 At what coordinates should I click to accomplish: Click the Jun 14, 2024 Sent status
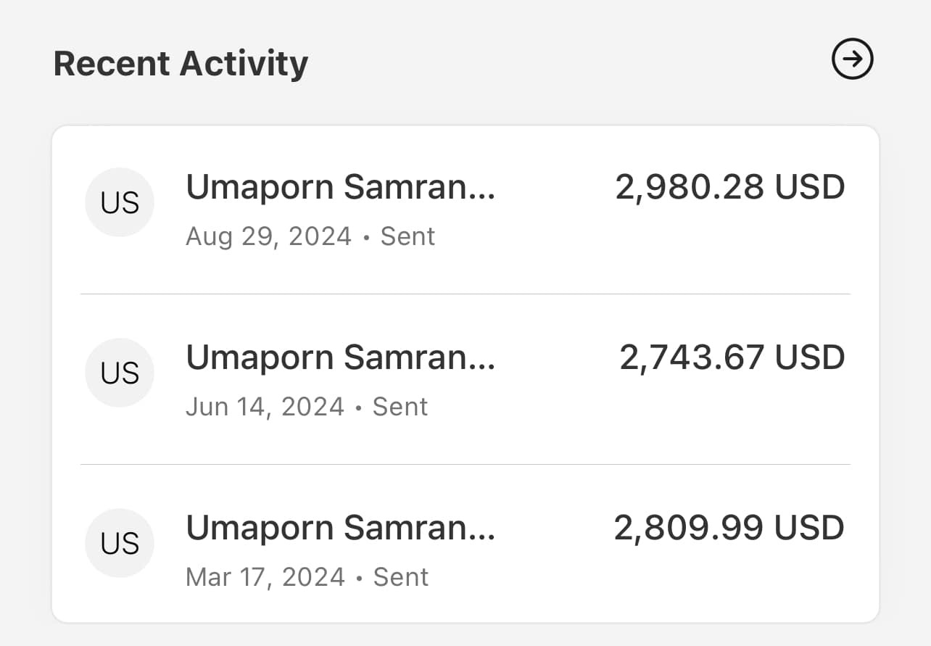(x=307, y=407)
